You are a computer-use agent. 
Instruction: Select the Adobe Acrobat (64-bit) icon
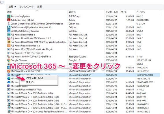pyautogui.click(x=9, y=20)
